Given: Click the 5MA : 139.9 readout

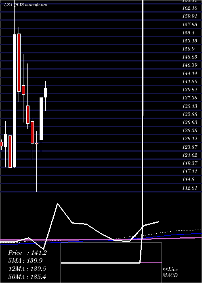Looking at the screenshot, I should pos(25,261).
